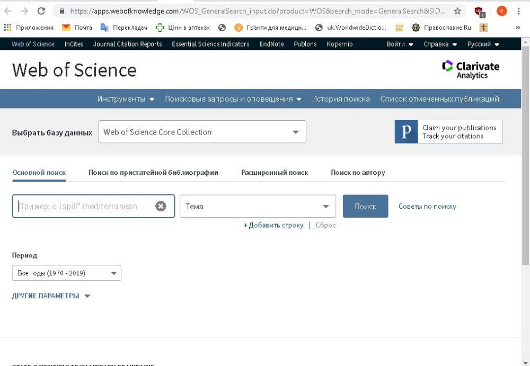The height and width of the screenshot is (366, 530).
Task: Open the Почта Gmail bookmark
Action: 77,28
